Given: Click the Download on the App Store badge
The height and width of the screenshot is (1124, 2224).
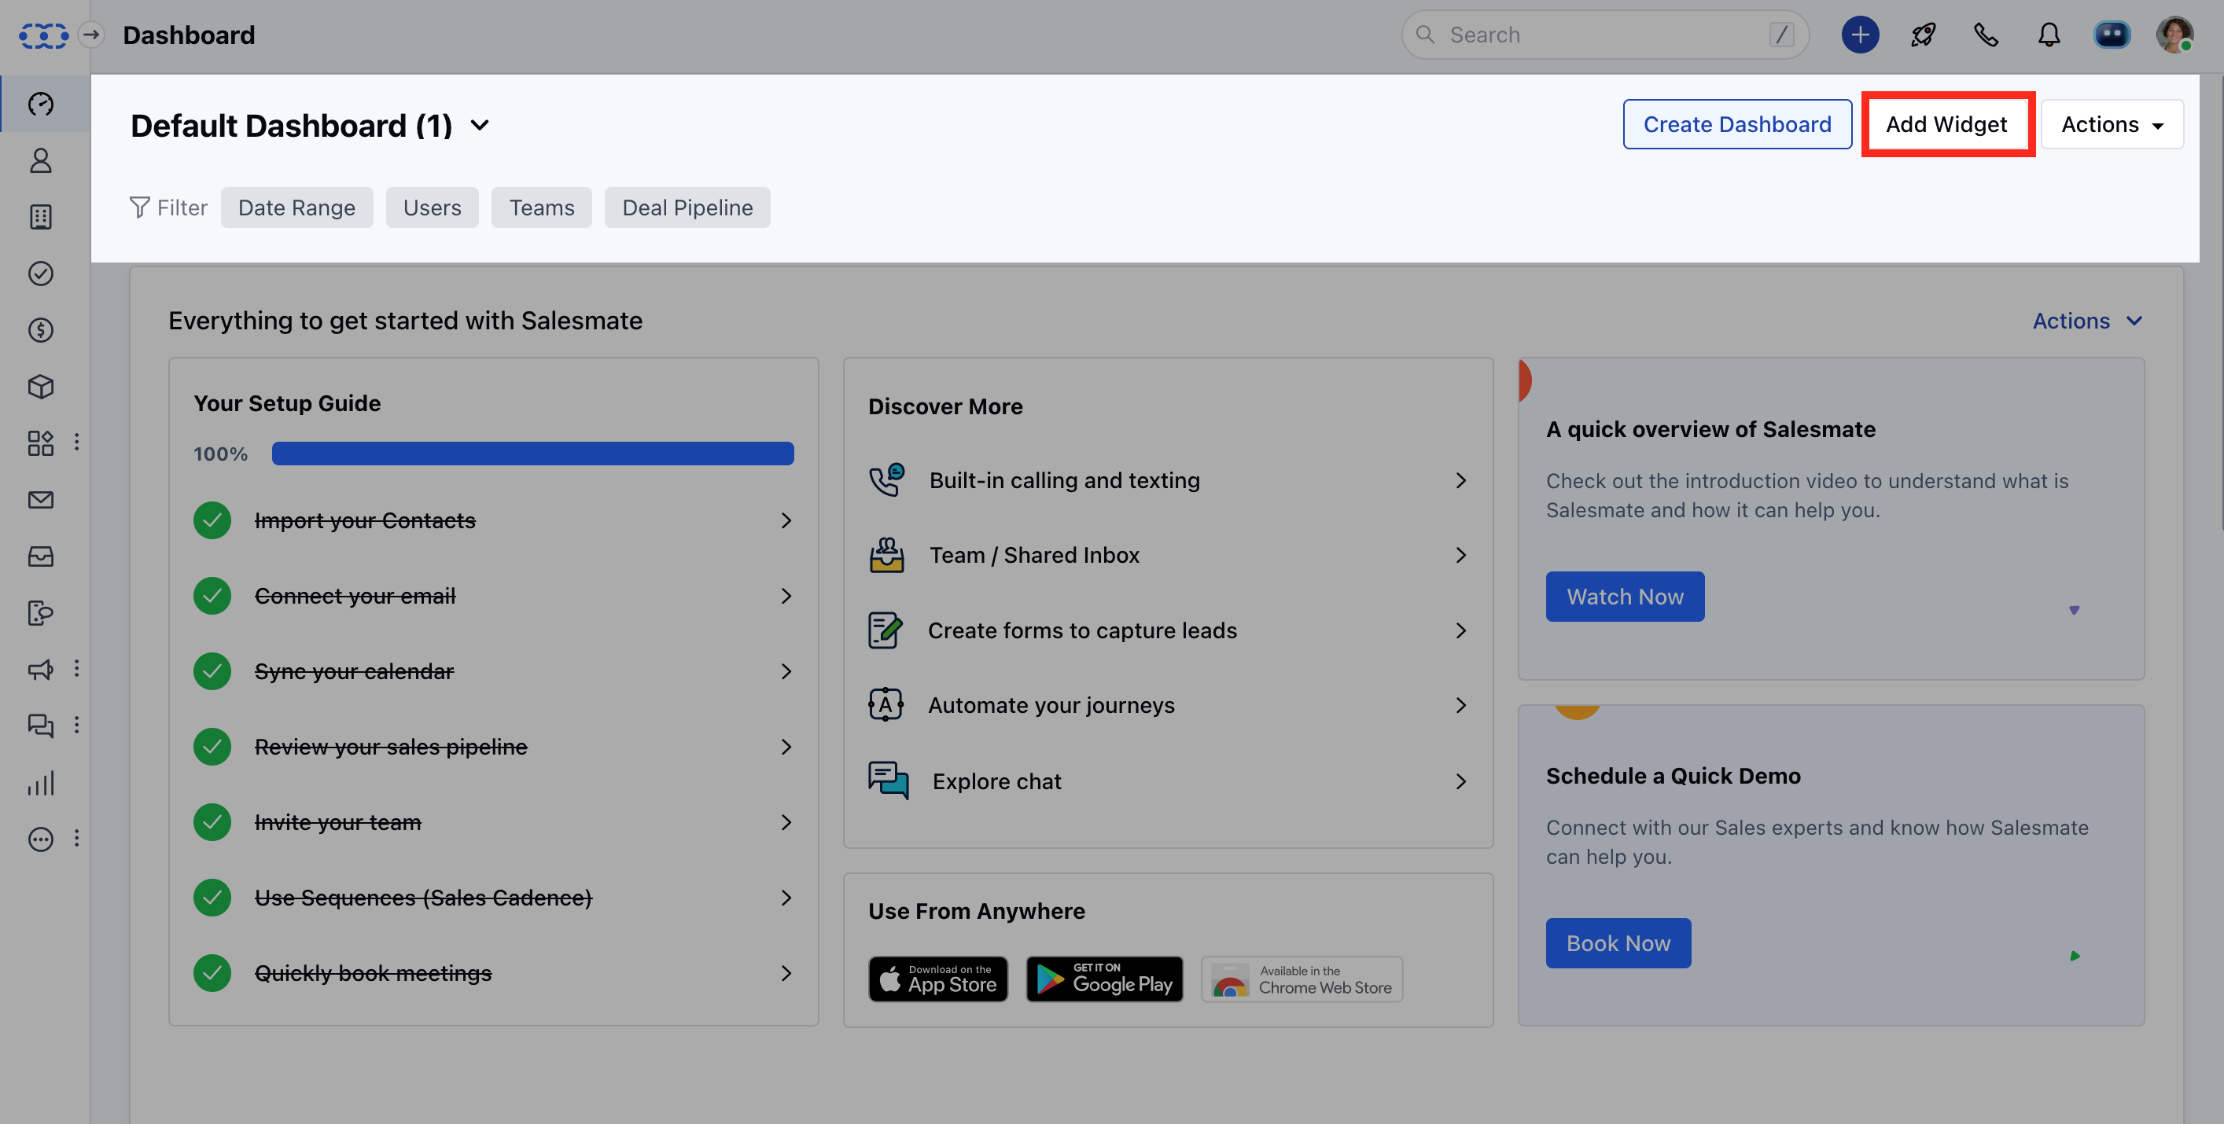Looking at the screenshot, I should 938,979.
